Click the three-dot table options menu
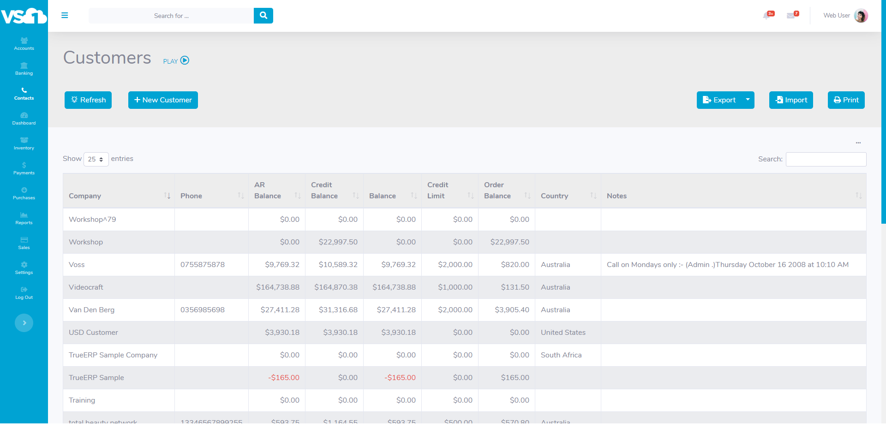886x446 pixels. tap(858, 143)
